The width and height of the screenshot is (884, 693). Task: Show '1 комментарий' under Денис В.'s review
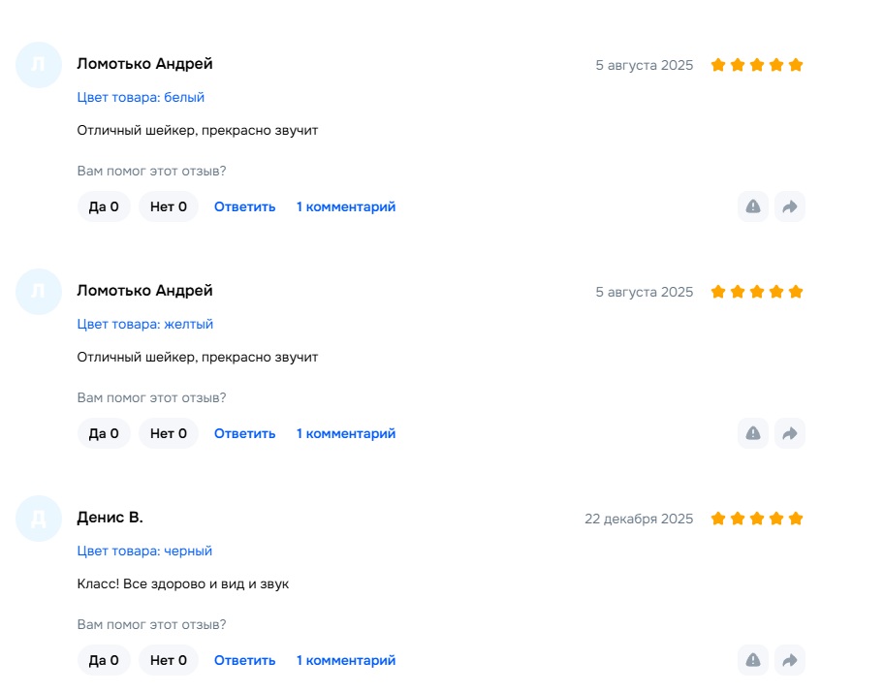[x=346, y=660]
